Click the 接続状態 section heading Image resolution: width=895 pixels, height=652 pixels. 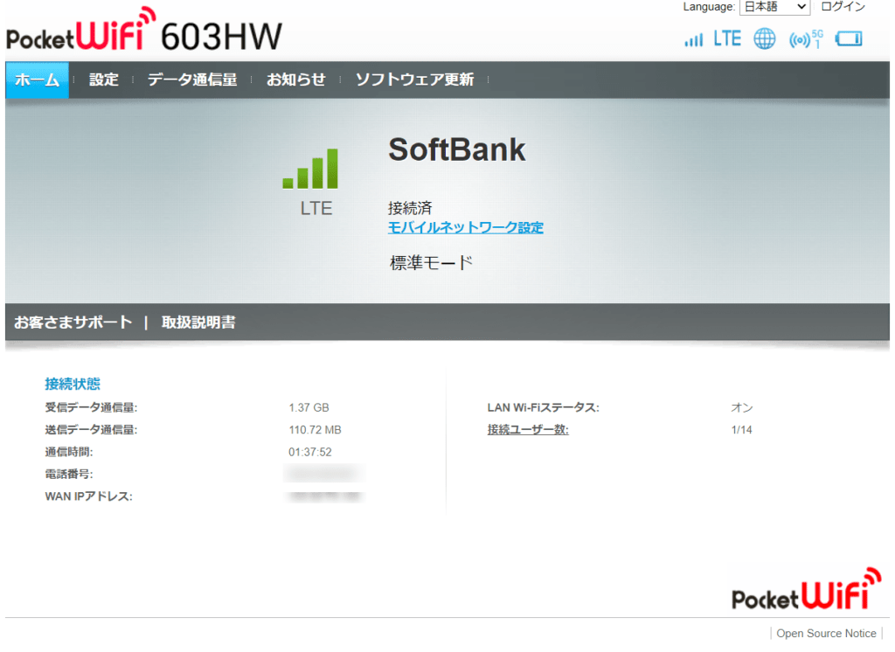click(x=73, y=384)
